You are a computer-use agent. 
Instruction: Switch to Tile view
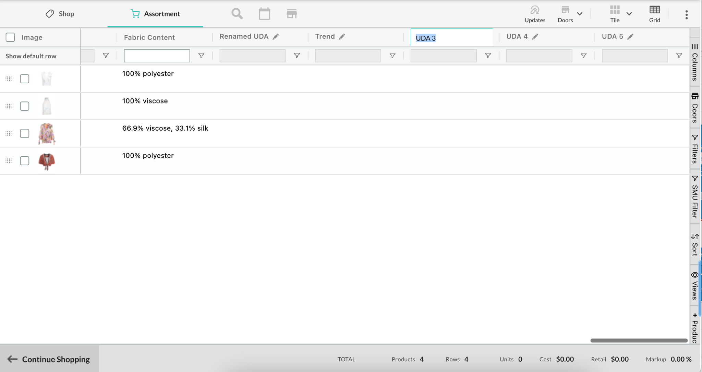(x=615, y=14)
